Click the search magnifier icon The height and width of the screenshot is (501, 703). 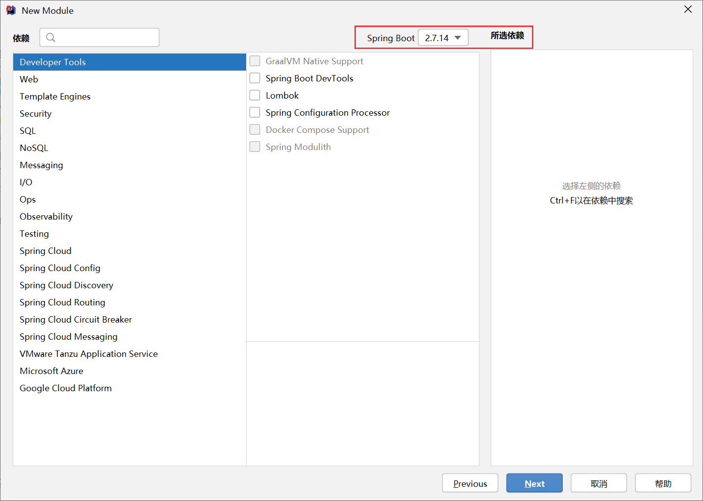tap(50, 37)
